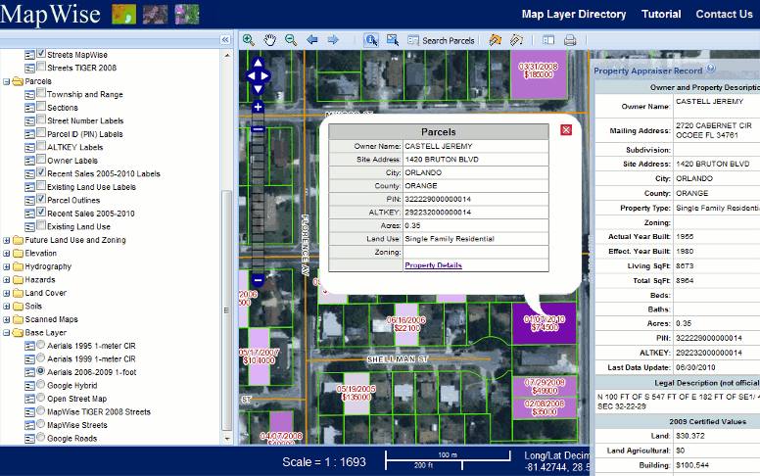
Task: Go forward to next map extent
Action: tap(333, 40)
